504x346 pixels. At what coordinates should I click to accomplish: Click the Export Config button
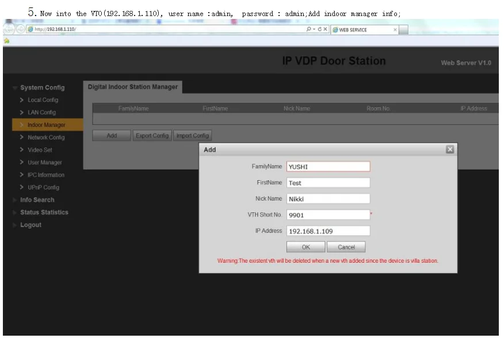pyautogui.click(x=152, y=135)
